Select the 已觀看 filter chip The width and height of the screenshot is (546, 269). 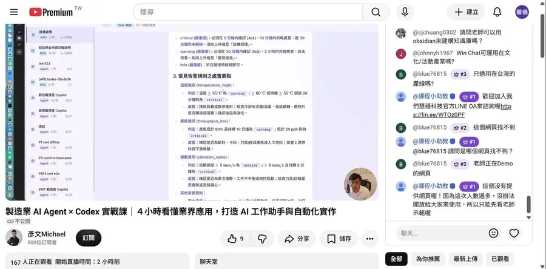[500, 259]
